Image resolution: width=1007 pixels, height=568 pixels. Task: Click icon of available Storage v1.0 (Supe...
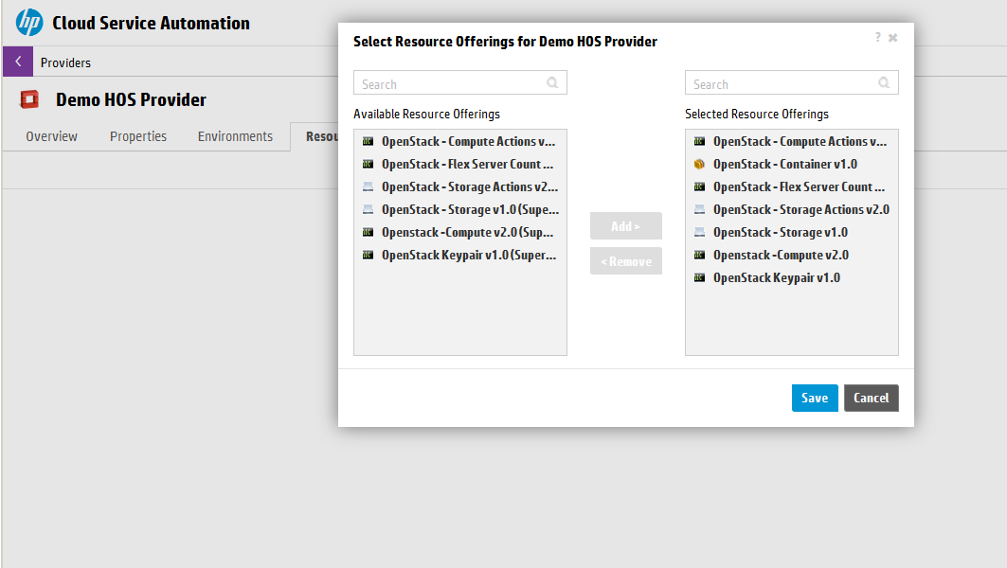[368, 209]
